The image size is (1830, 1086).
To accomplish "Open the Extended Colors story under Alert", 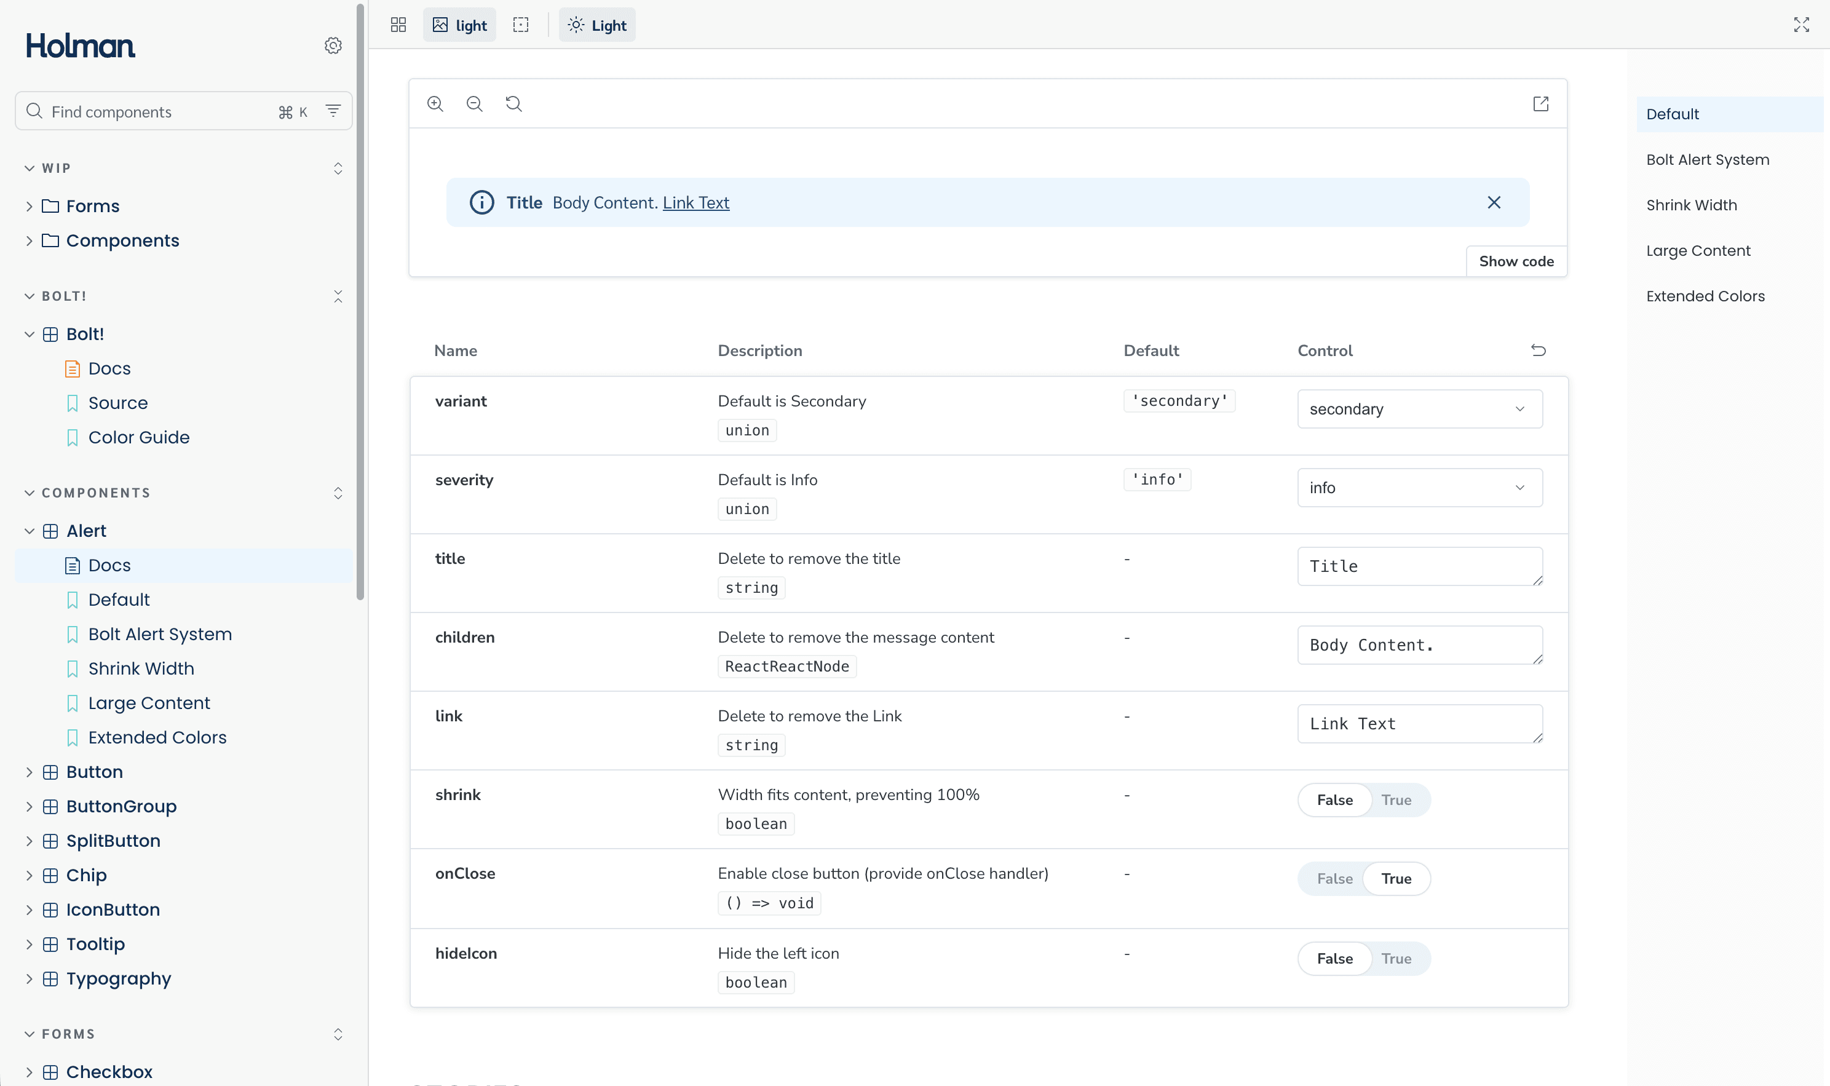I will [x=157, y=738].
